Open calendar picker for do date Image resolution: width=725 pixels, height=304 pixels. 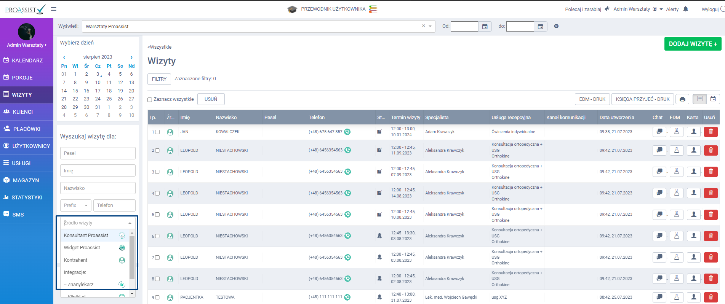coord(541,26)
